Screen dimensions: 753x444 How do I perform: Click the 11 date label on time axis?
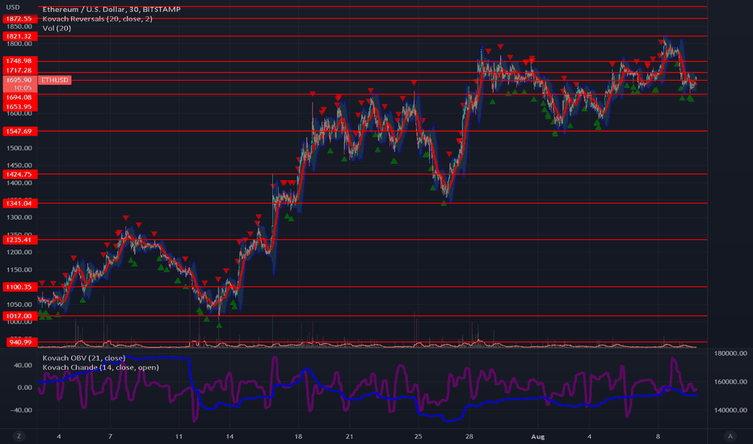click(x=179, y=436)
